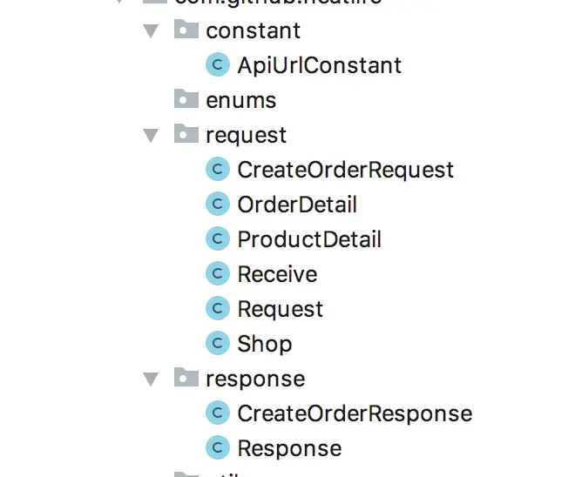Screen dimensions: 568x477
Task: Click the Request class icon
Action: pyautogui.click(x=217, y=309)
